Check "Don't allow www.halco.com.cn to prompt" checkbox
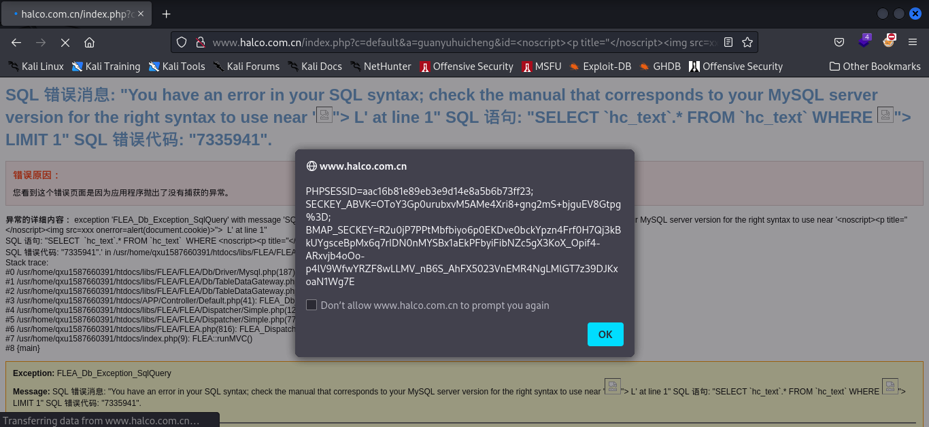This screenshot has height=427, width=929. (x=311, y=305)
